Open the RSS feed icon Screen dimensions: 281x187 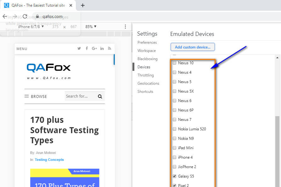tap(110, 48)
